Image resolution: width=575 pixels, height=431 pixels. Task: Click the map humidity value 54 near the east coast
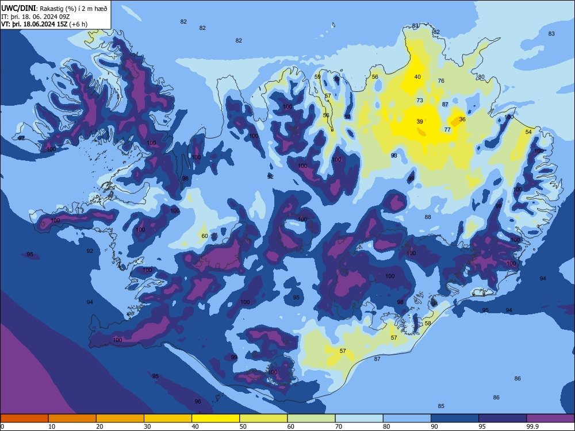tap(528, 132)
